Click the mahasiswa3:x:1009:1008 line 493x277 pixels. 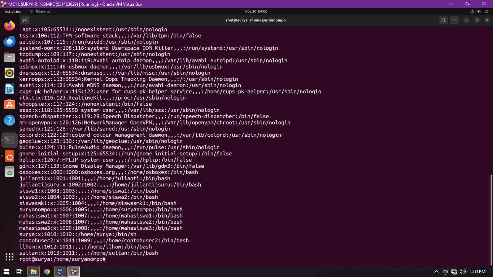pyautogui.click(x=101, y=228)
